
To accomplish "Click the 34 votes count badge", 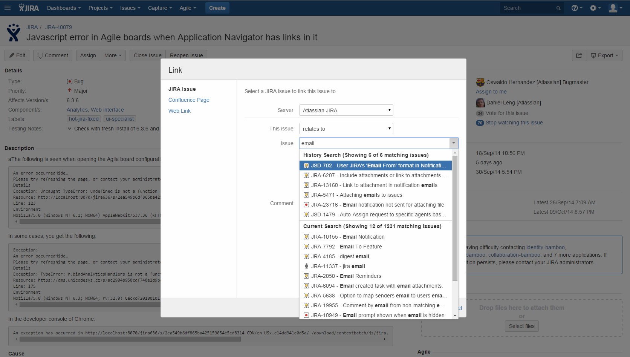I will click(480, 113).
